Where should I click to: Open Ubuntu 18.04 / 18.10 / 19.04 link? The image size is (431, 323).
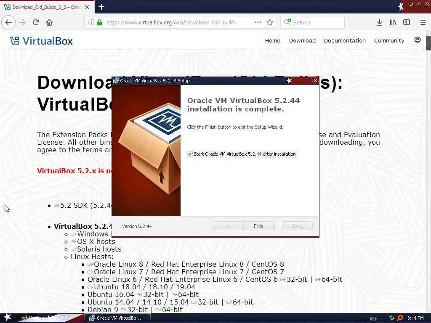[x=141, y=287]
